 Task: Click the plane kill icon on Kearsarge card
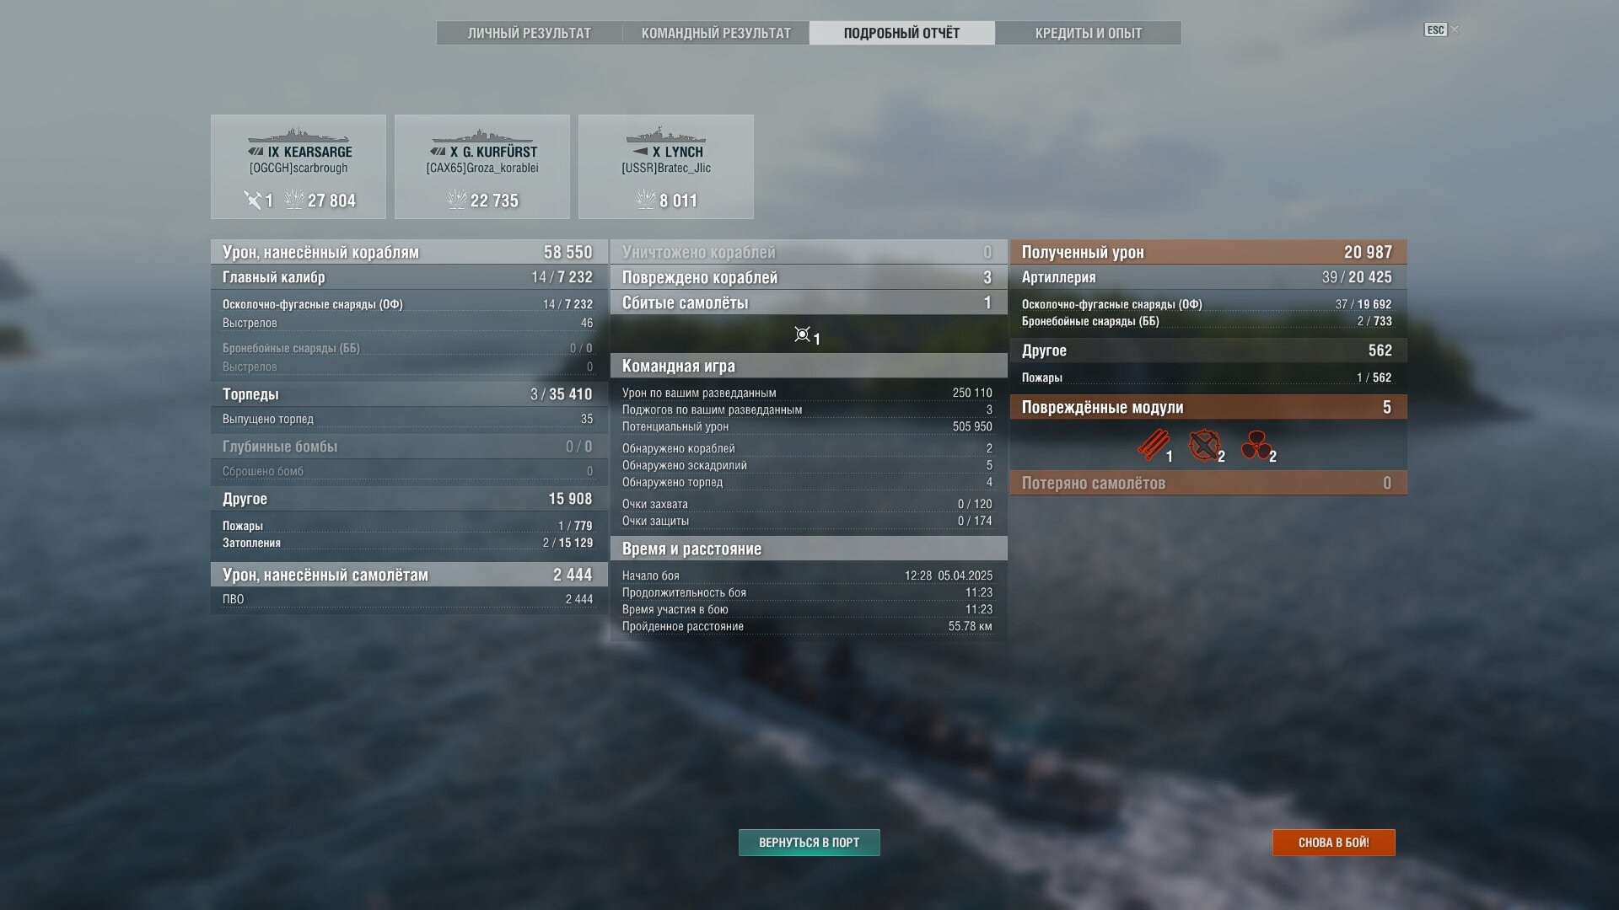click(252, 200)
